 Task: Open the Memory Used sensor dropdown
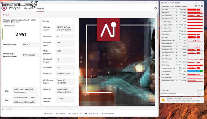point(177,34)
